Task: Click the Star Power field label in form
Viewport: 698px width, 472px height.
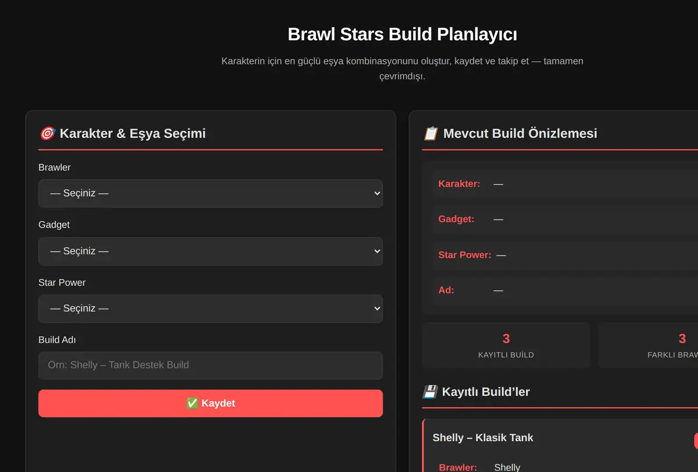Action: pyautogui.click(x=62, y=283)
